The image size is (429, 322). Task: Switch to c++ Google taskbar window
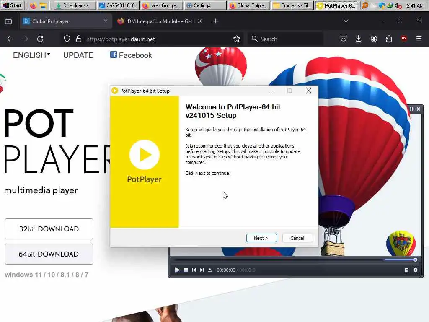pos(162,5)
